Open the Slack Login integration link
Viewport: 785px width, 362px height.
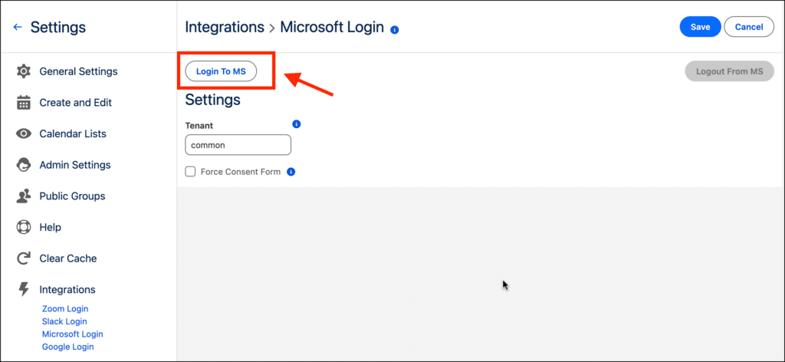tap(64, 321)
